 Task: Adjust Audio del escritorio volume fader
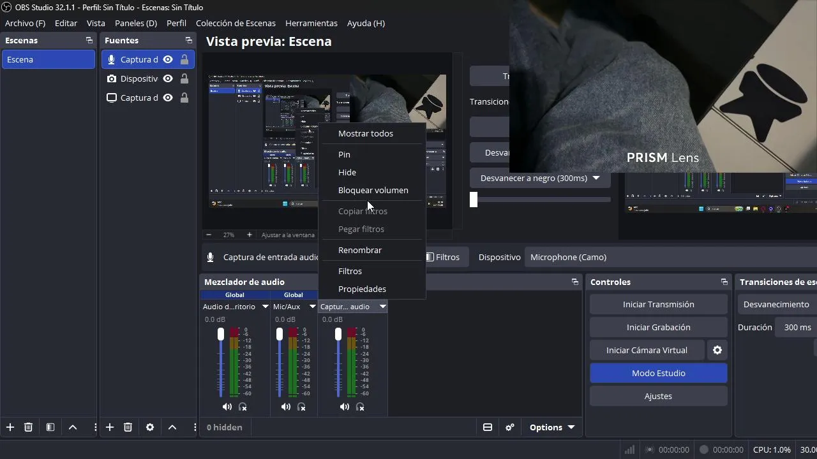click(221, 334)
